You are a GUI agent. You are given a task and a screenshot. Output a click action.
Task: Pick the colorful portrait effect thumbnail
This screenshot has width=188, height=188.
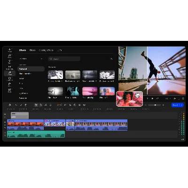click(x=107, y=91)
